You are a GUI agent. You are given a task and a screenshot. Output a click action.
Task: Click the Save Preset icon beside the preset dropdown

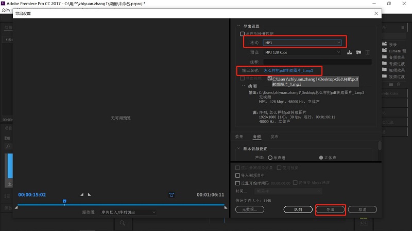[x=350, y=52]
